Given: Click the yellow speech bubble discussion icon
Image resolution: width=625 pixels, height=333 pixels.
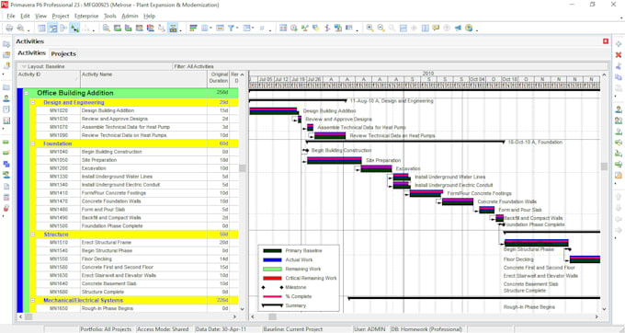Looking at the screenshot, I should click(436, 28).
